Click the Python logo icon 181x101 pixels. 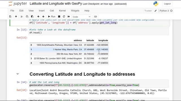pos(156,4)
